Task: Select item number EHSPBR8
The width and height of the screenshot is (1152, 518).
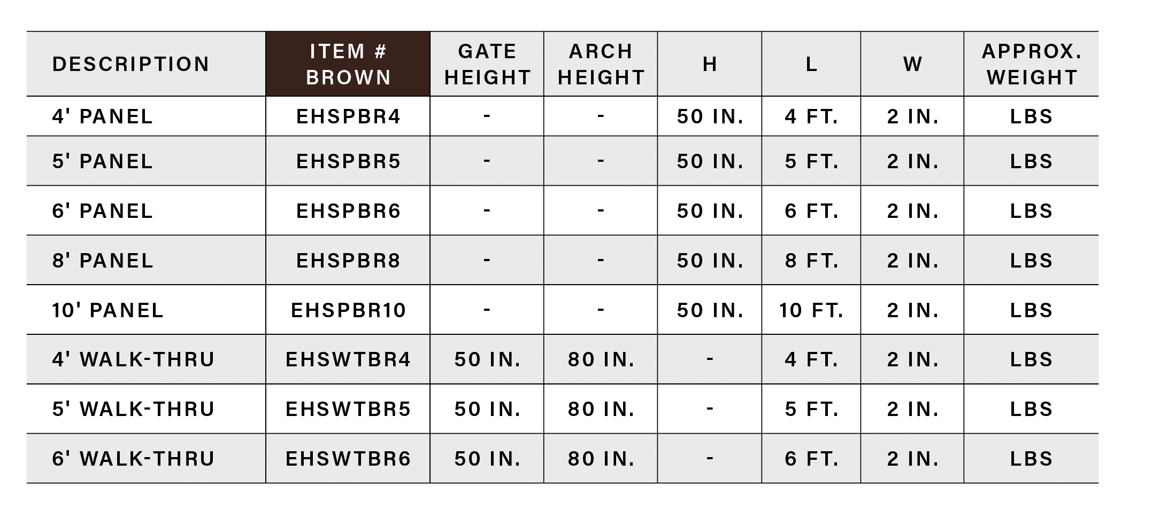Action: click(349, 261)
